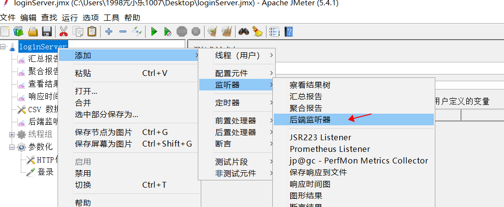Click the Cut scissors icon
504x207 pixels.
click(x=64, y=31)
